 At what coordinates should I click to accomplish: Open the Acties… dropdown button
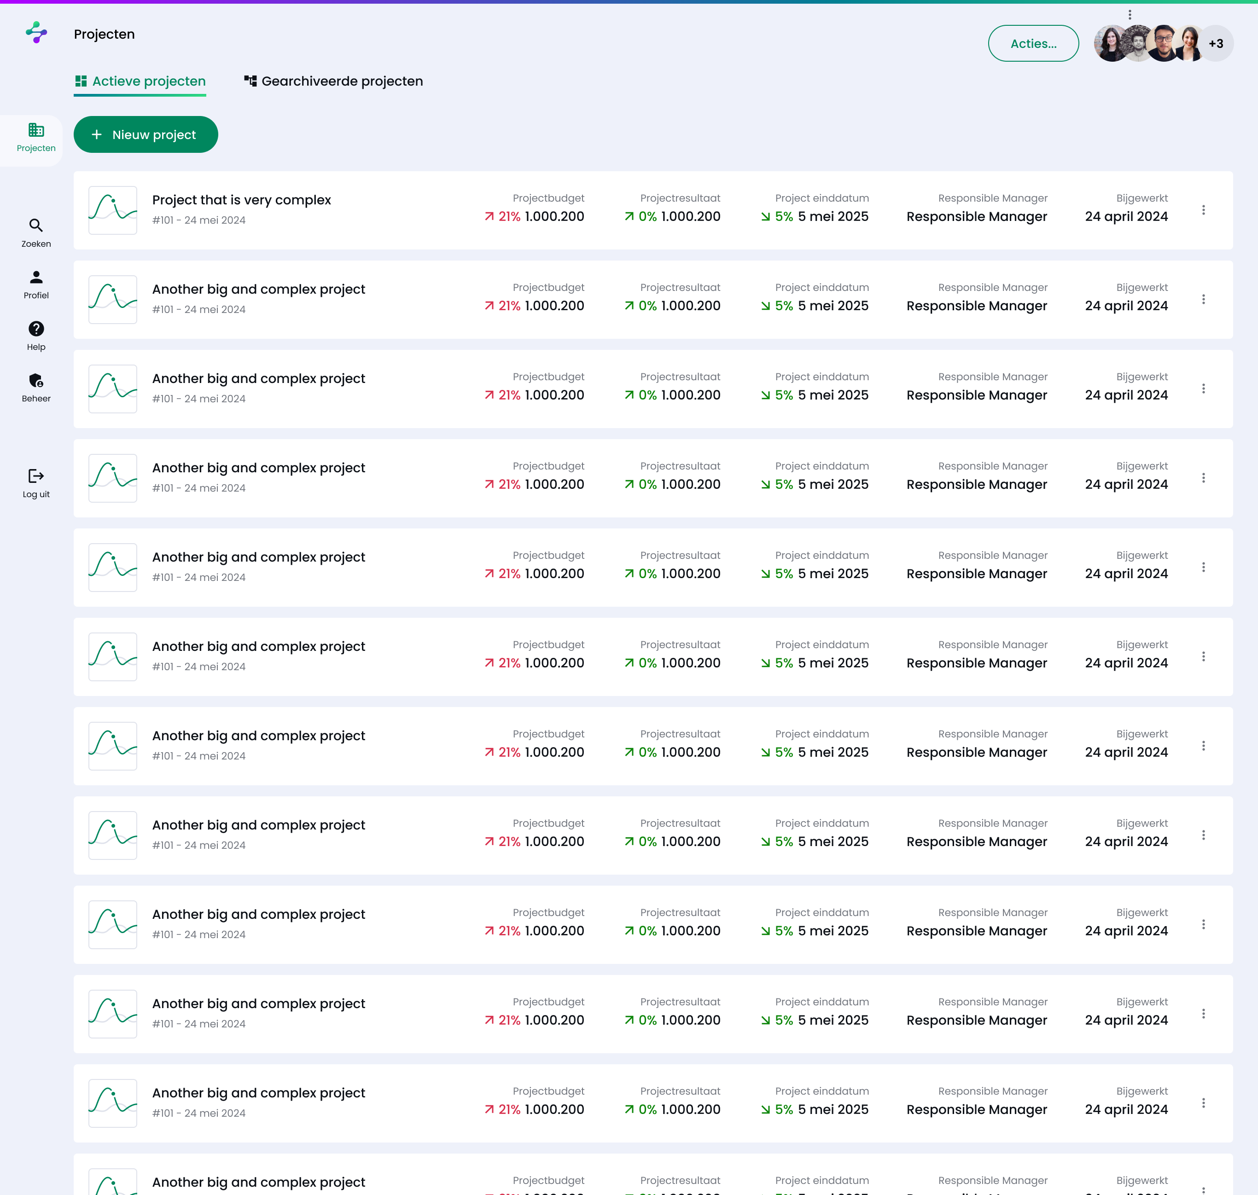[x=1033, y=43]
